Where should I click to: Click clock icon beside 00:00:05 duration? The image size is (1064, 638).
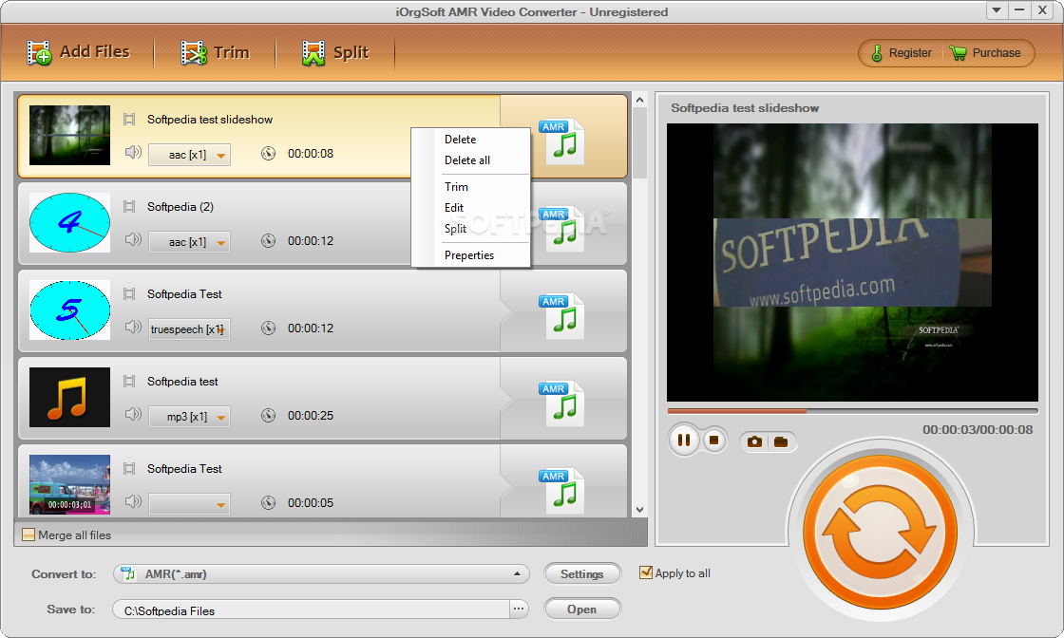click(269, 503)
